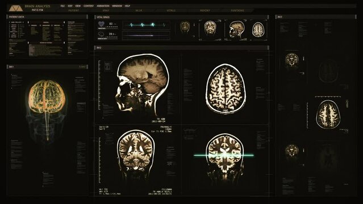
Task: Select the axial brain thumbnail in vitals strip
Action: coord(258,29)
